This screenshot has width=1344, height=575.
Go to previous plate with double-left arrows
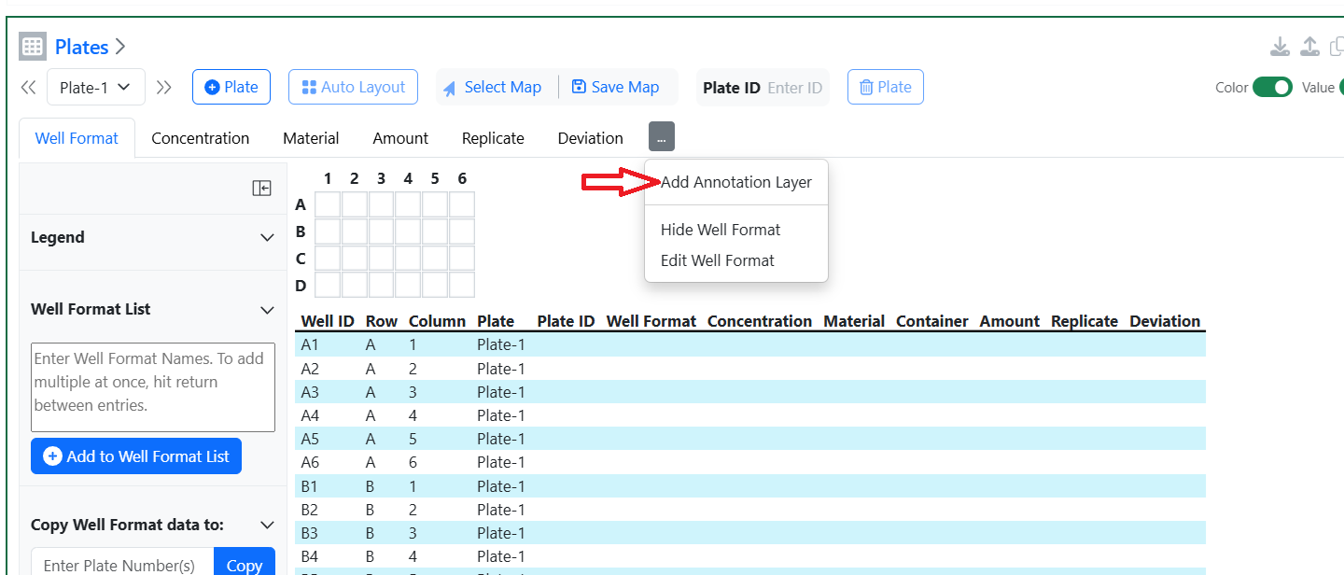tap(29, 87)
